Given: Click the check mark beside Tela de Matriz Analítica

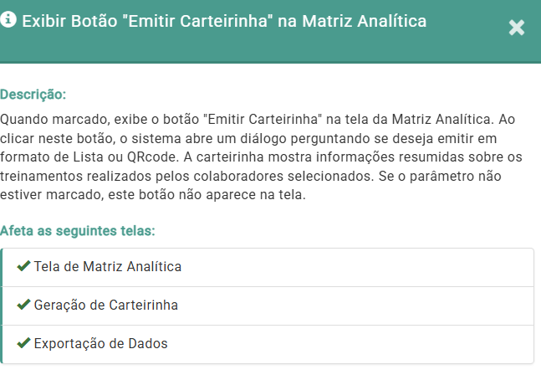Looking at the screenshot, I should (x=24, y=266).
